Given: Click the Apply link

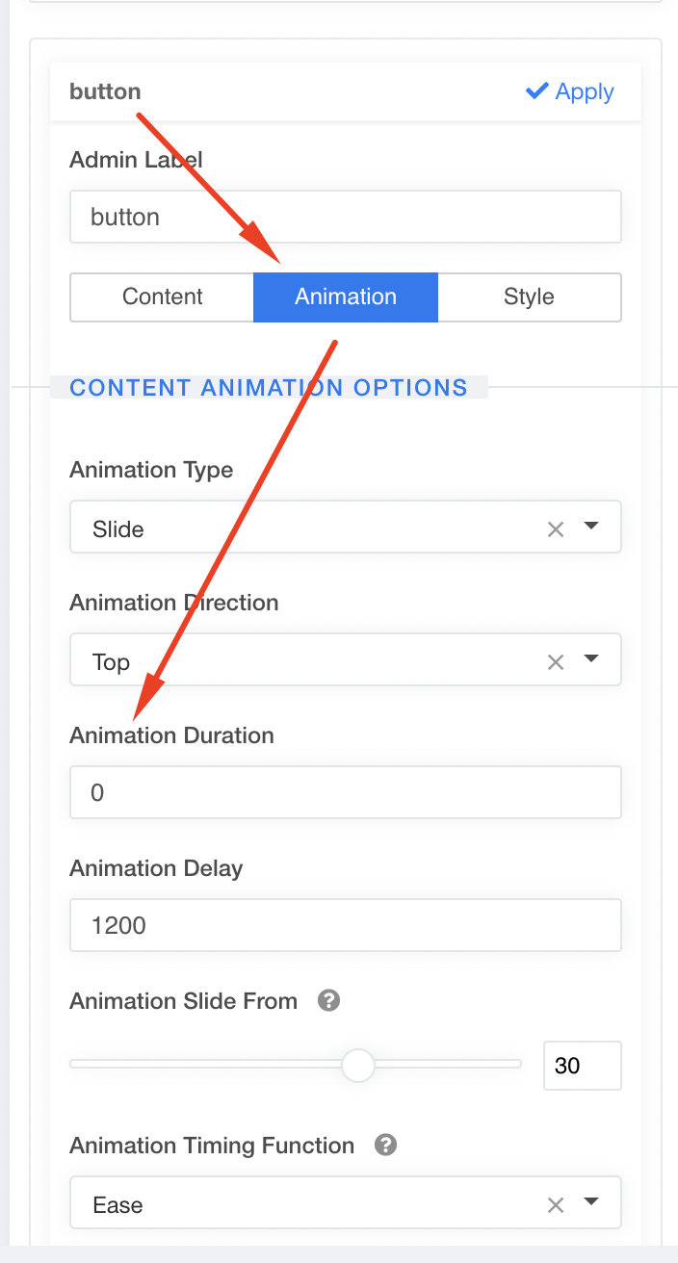Looking at the screenshot, I should (x=584, y=92).
